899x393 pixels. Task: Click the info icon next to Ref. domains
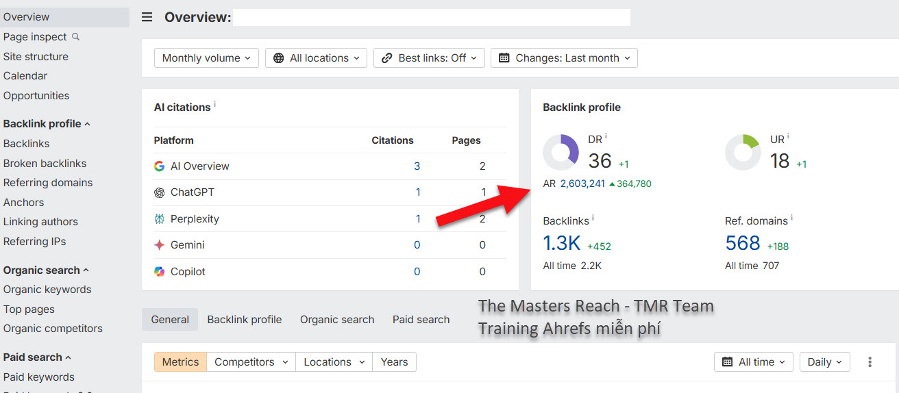791,218
